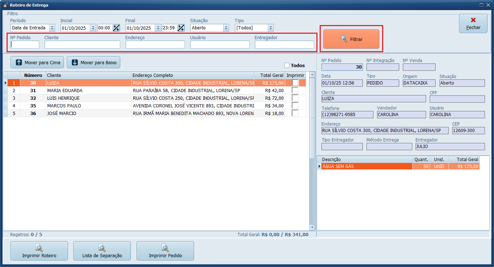Click the Mover para Baixo arrow button
Screen dimensions: 494x267
(93, 62)
